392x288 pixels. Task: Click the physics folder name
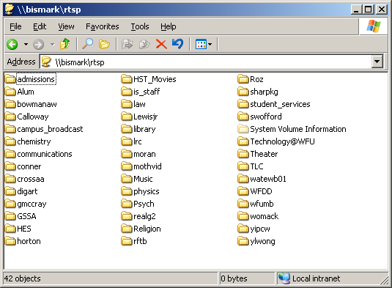147,191
